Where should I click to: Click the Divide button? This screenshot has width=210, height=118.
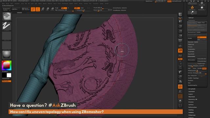192,38
